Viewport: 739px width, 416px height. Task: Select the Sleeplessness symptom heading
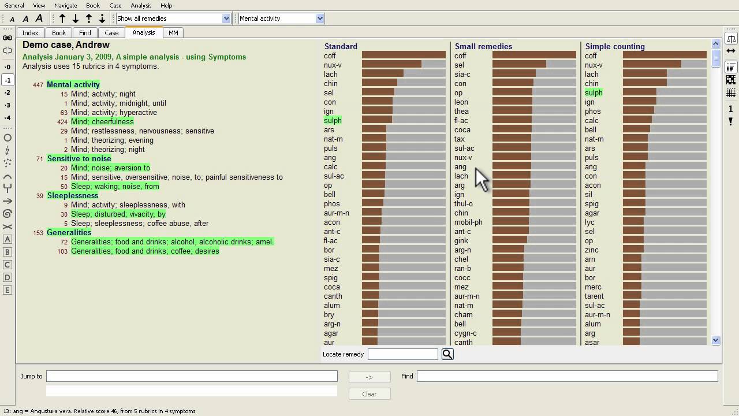pos(73,195)
